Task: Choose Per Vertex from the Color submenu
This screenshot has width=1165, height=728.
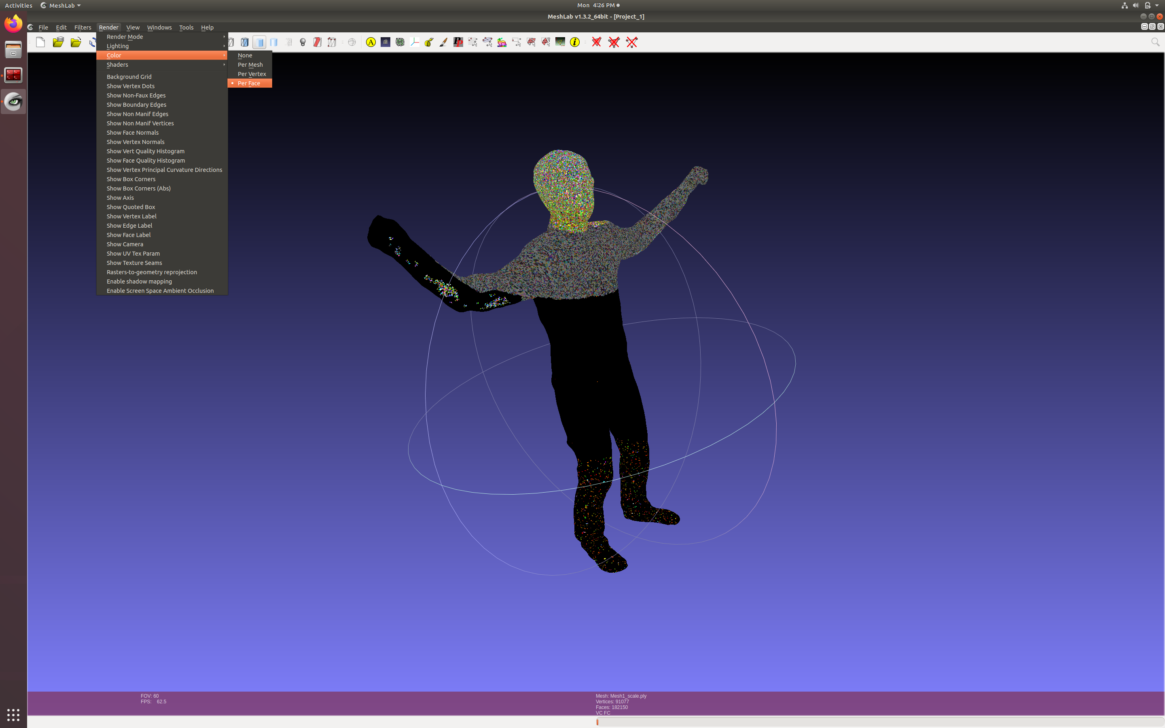Action: point(252,74)
